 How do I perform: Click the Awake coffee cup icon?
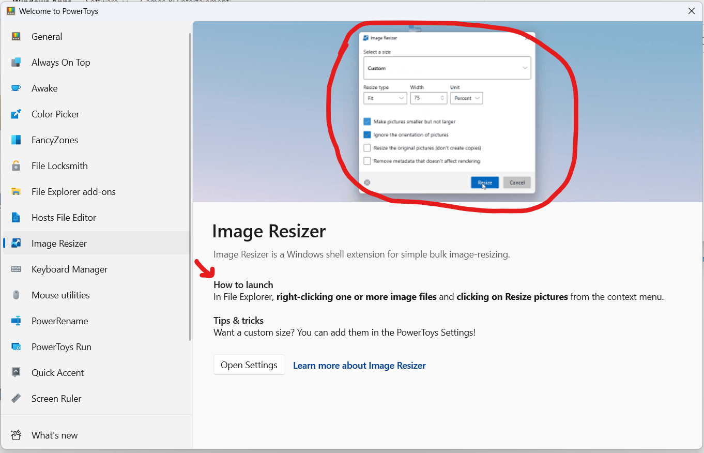[x=16, y=88]
